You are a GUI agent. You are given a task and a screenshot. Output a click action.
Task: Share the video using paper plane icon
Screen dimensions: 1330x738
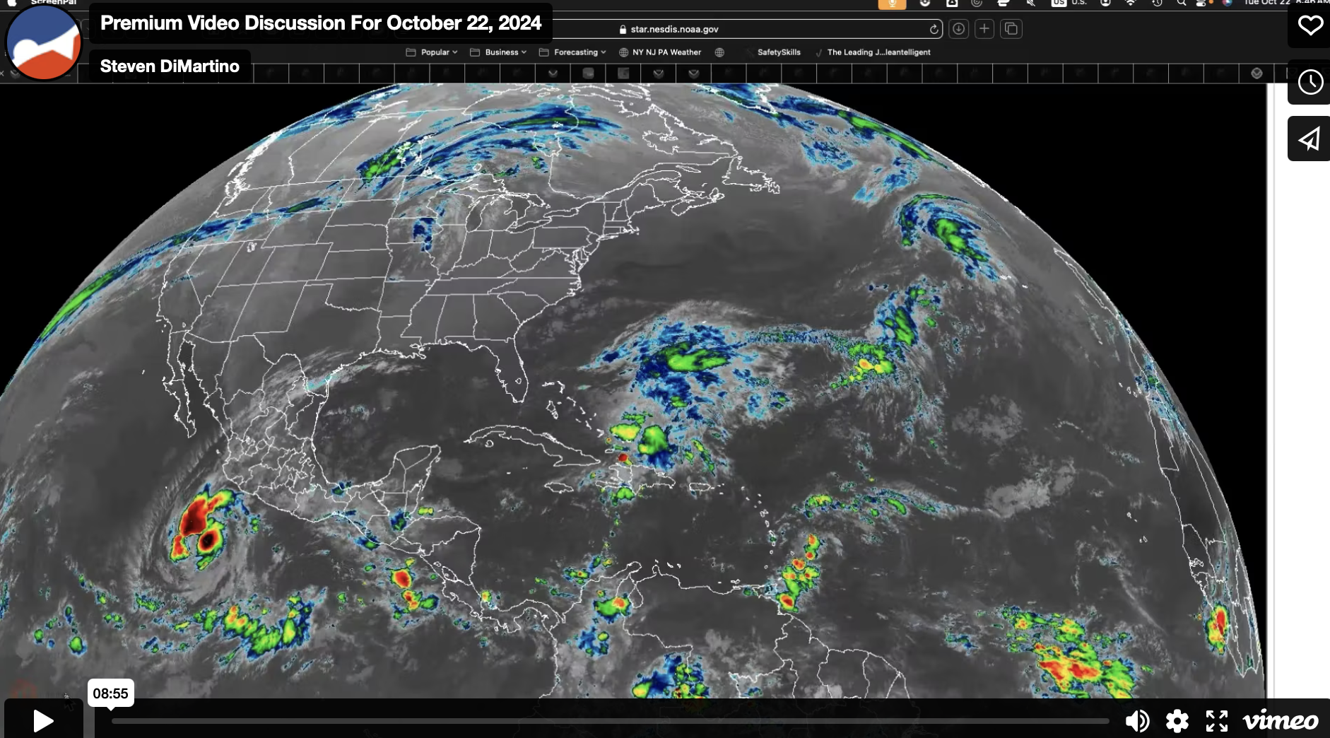click(1310, 139)
